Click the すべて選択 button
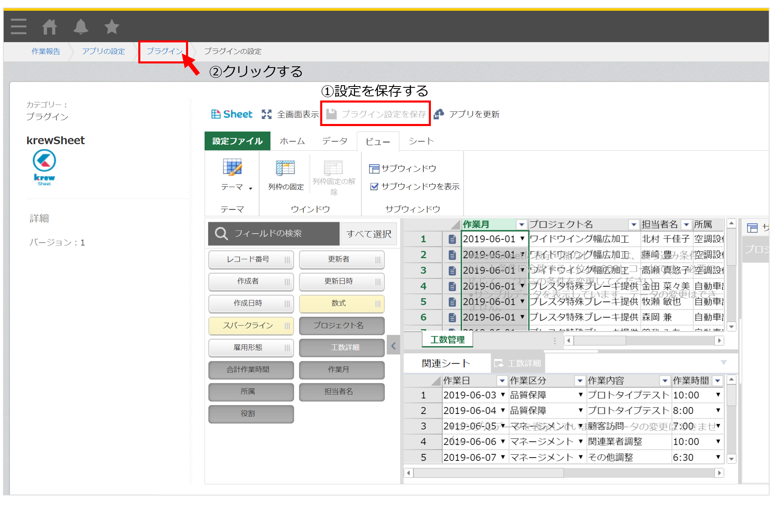 (x=368, y=234)
